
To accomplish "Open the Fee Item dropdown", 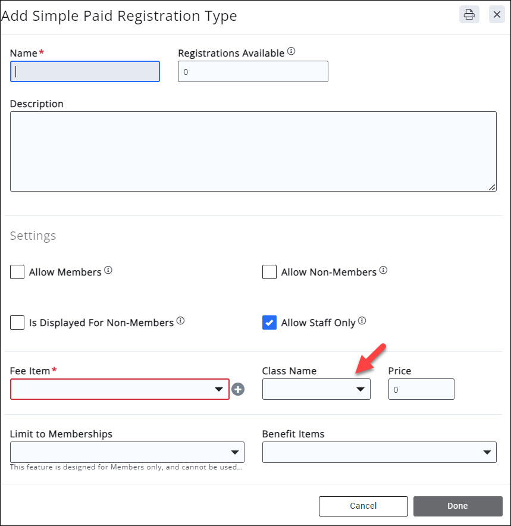I will [x=120, y=389].
